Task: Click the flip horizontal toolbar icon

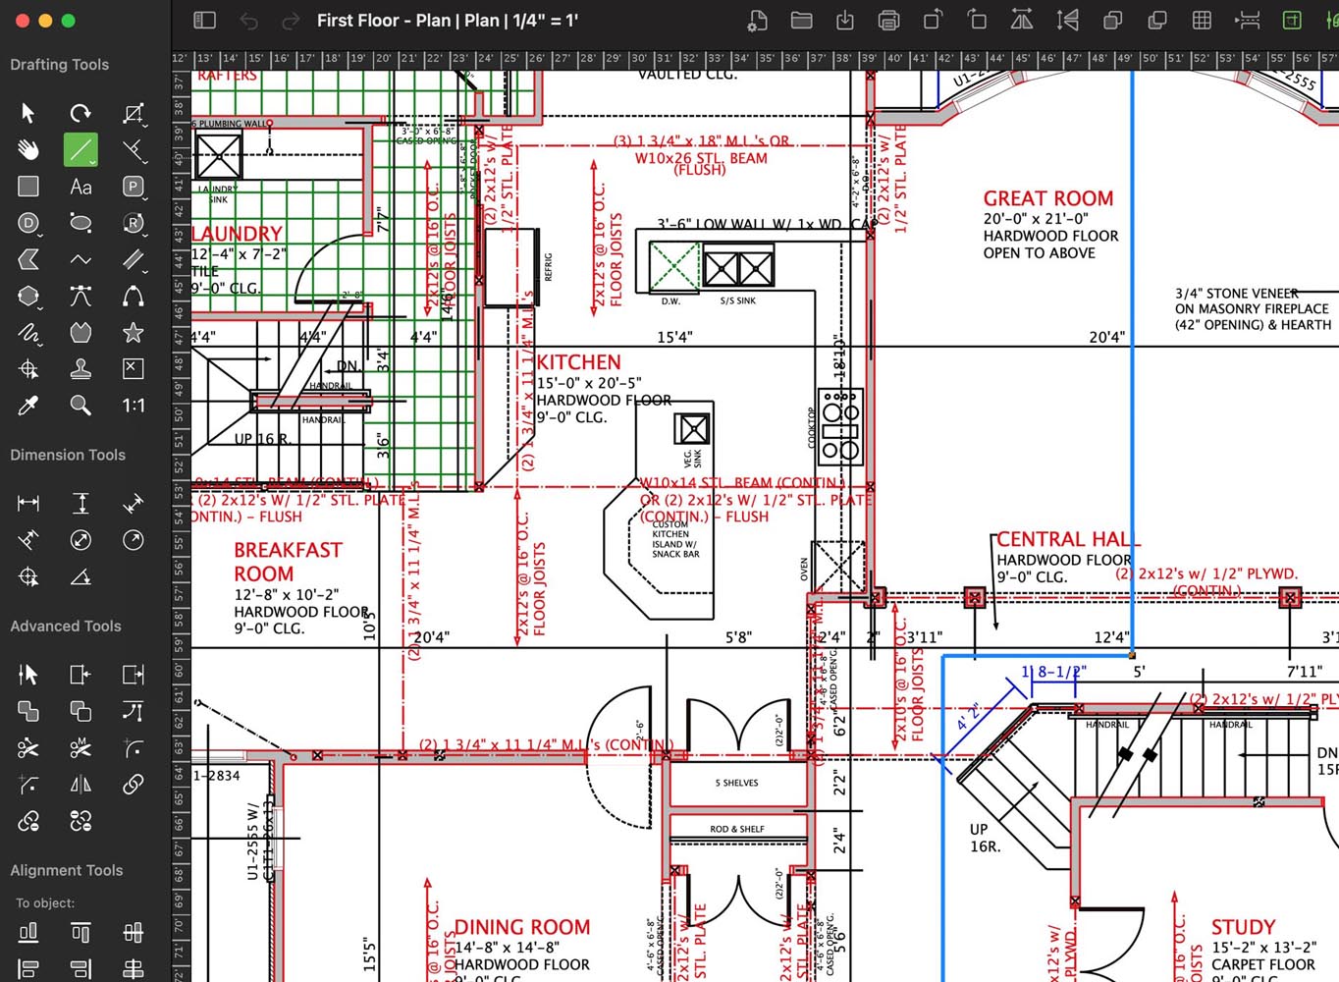Action: pos(1022,20)
